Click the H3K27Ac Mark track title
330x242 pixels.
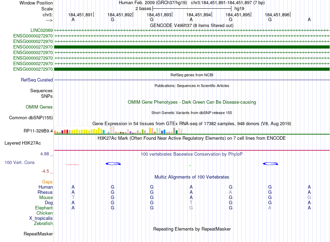(192, 138)
